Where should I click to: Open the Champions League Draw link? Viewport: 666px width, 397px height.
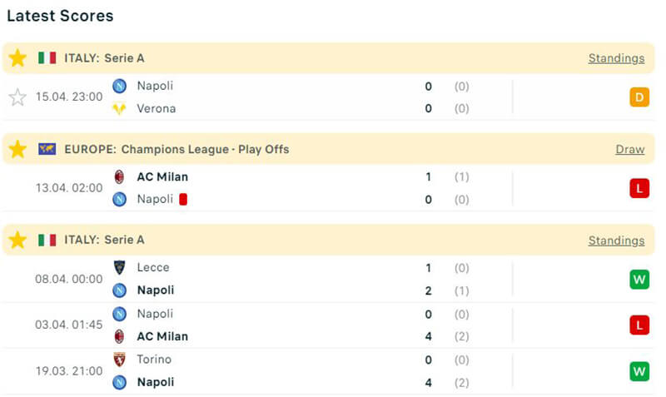630,150
